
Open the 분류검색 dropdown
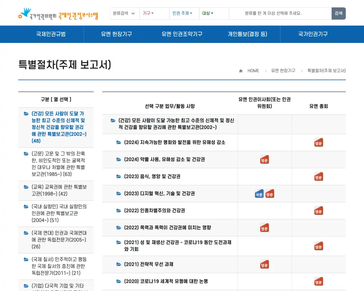pos(125,13)
